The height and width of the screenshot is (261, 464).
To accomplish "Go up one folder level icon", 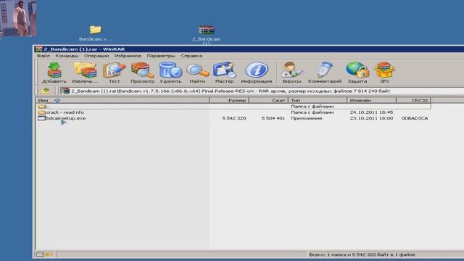I will (x=45, y=91).
